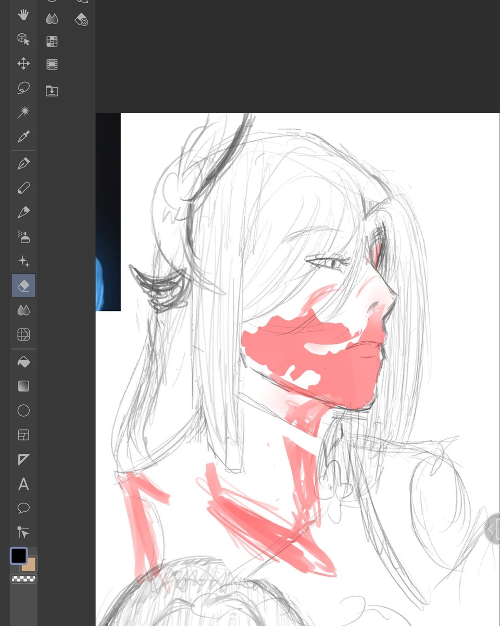Click the eraser with target circle icon
Viewport: 500px width, 626px height.
81,19
